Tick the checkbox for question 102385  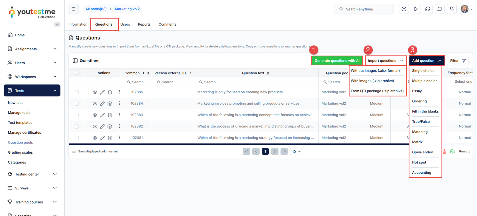pos(77,92)
